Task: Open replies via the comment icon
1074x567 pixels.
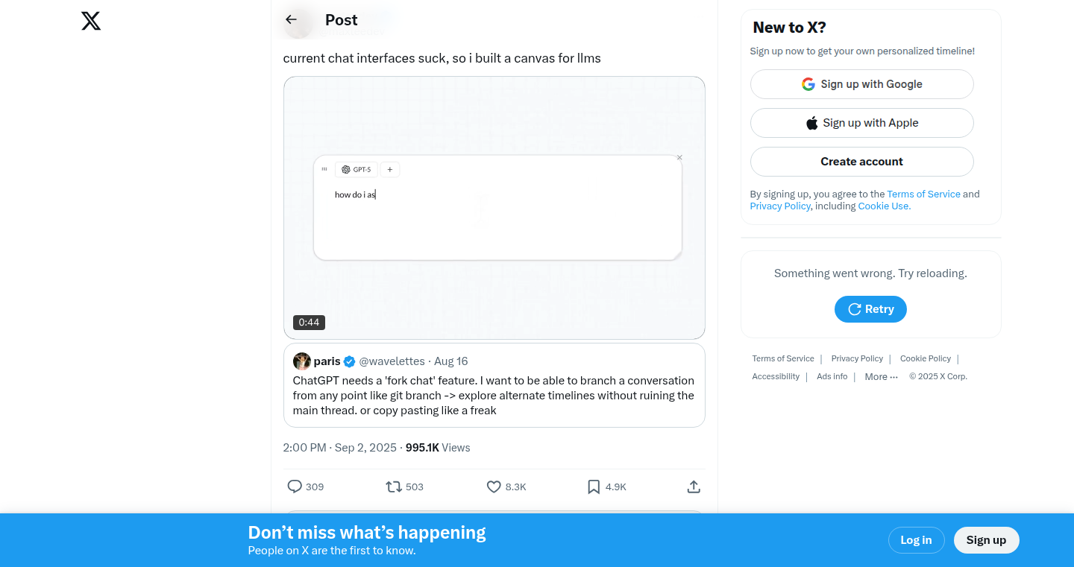Action: pyautogui.click(x=295, y=487)
